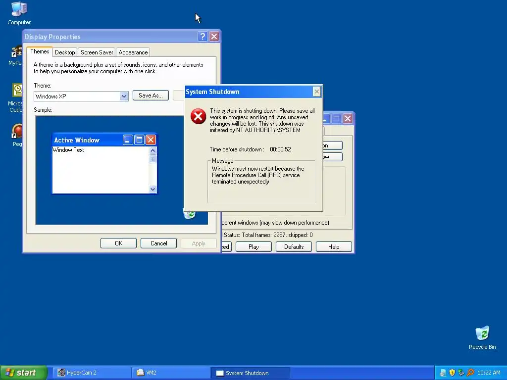Click the shutdown countdown 00:00:52
This screenshot has height=380, width=507.
(280, 149)
